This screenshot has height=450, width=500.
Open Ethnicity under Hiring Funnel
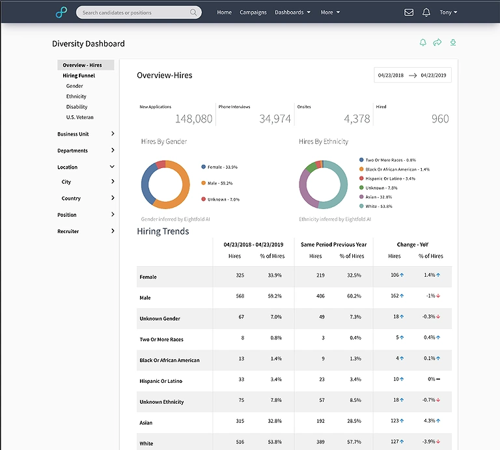(x=76, y=96)
